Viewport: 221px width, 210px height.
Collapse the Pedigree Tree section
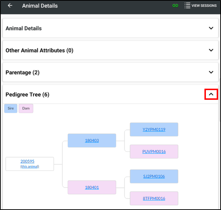pyautogui.click(x=211, y=94)
